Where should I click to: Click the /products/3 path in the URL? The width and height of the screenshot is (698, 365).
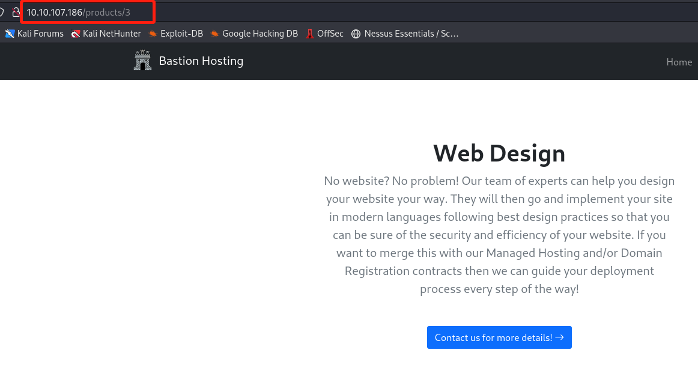[107, 12]
